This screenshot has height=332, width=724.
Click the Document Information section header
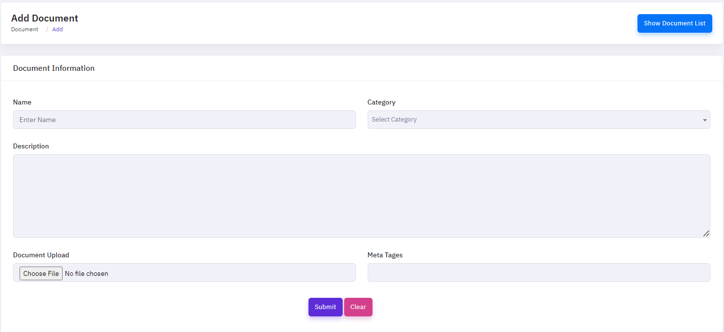(54, 68)
